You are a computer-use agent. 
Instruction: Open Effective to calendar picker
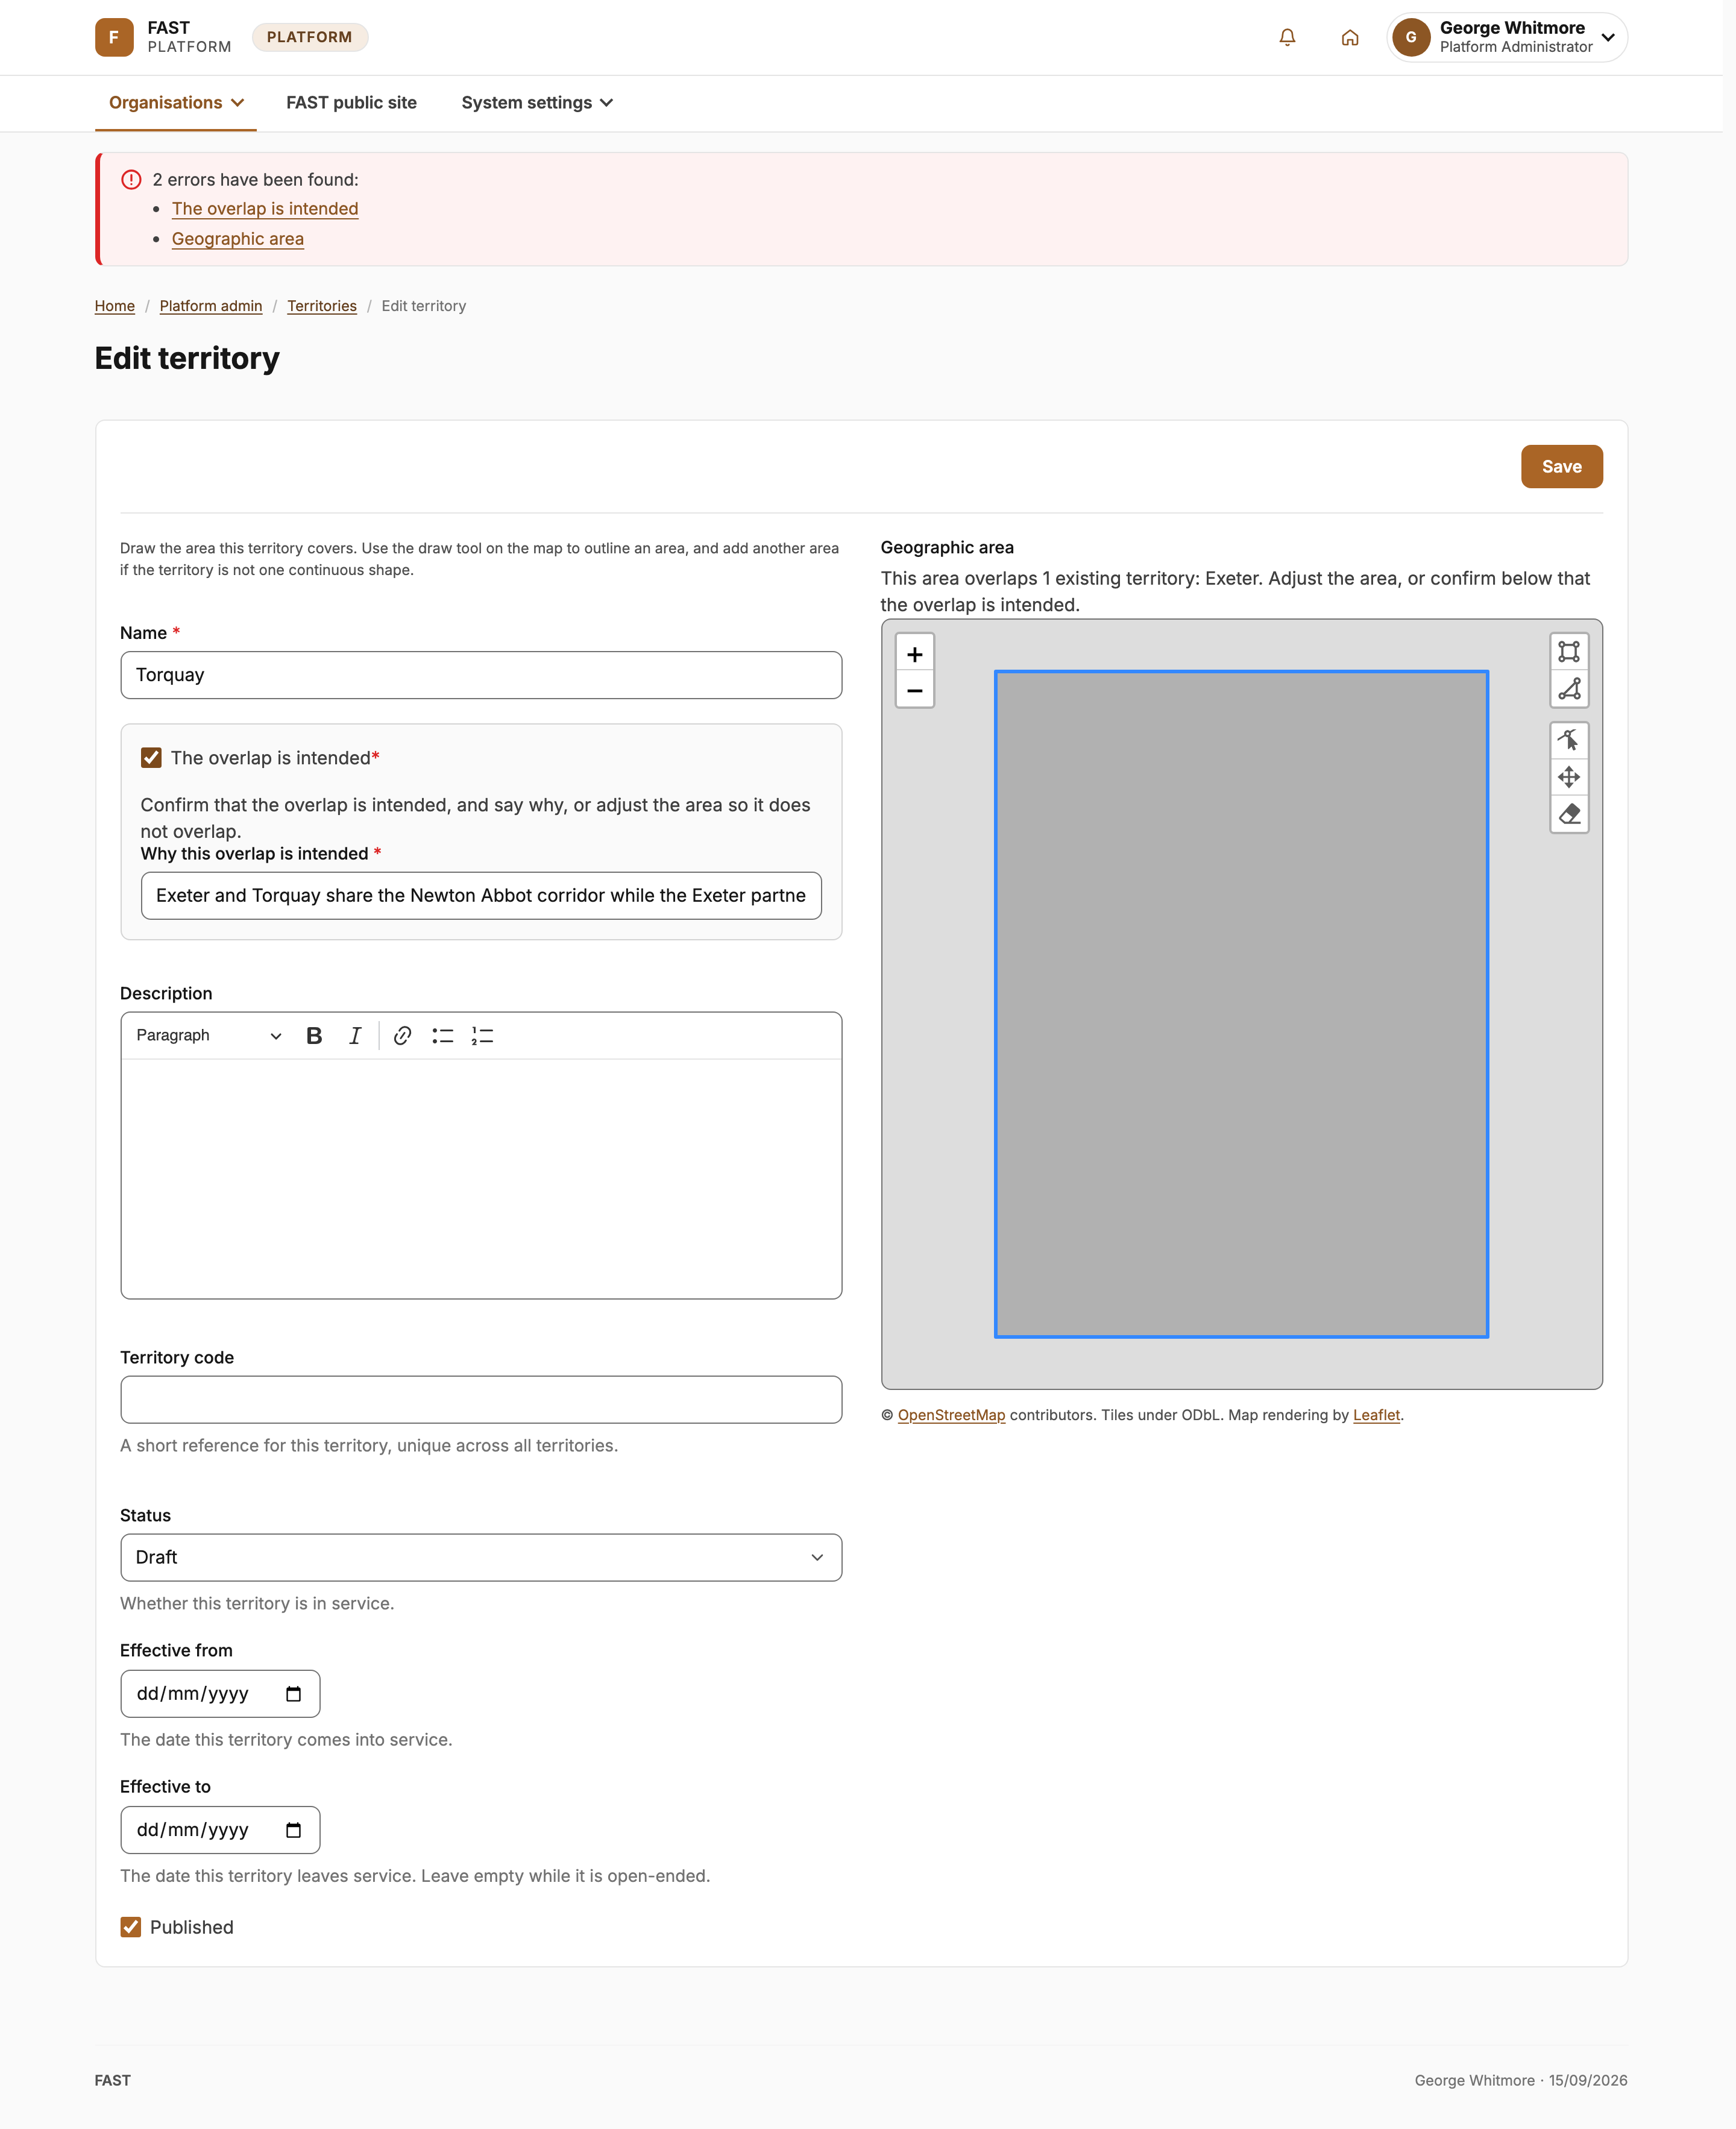[293, 1829]
